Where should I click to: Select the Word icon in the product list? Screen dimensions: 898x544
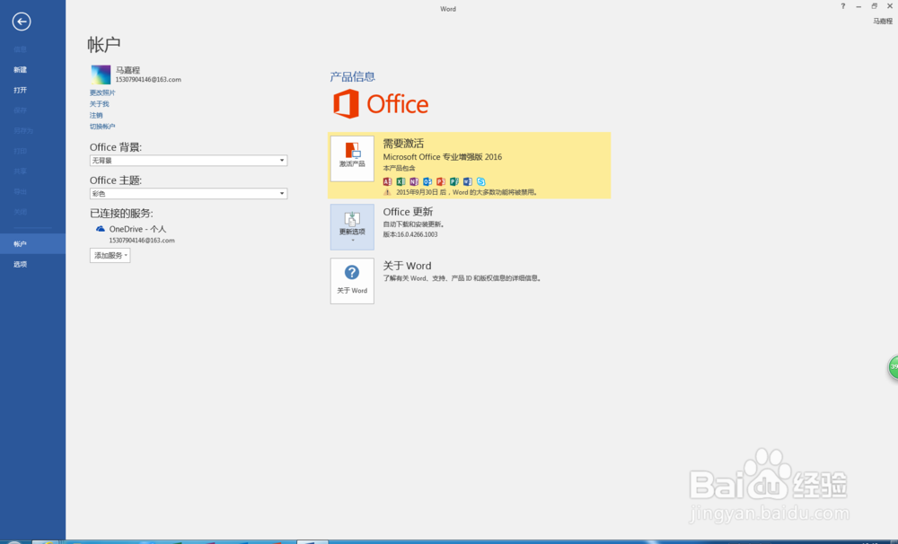[469, 181]
